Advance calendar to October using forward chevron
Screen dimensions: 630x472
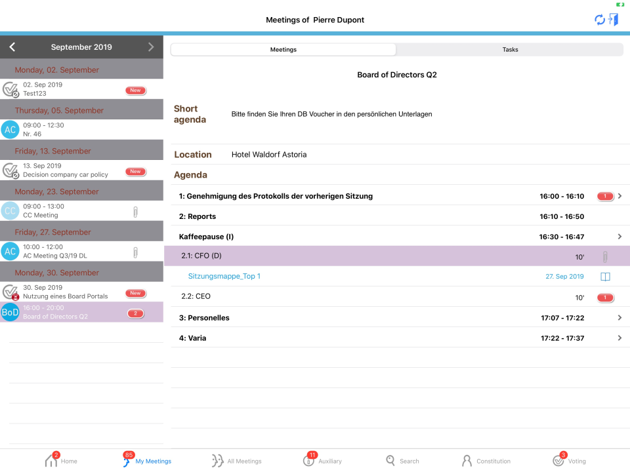[150, 47]
